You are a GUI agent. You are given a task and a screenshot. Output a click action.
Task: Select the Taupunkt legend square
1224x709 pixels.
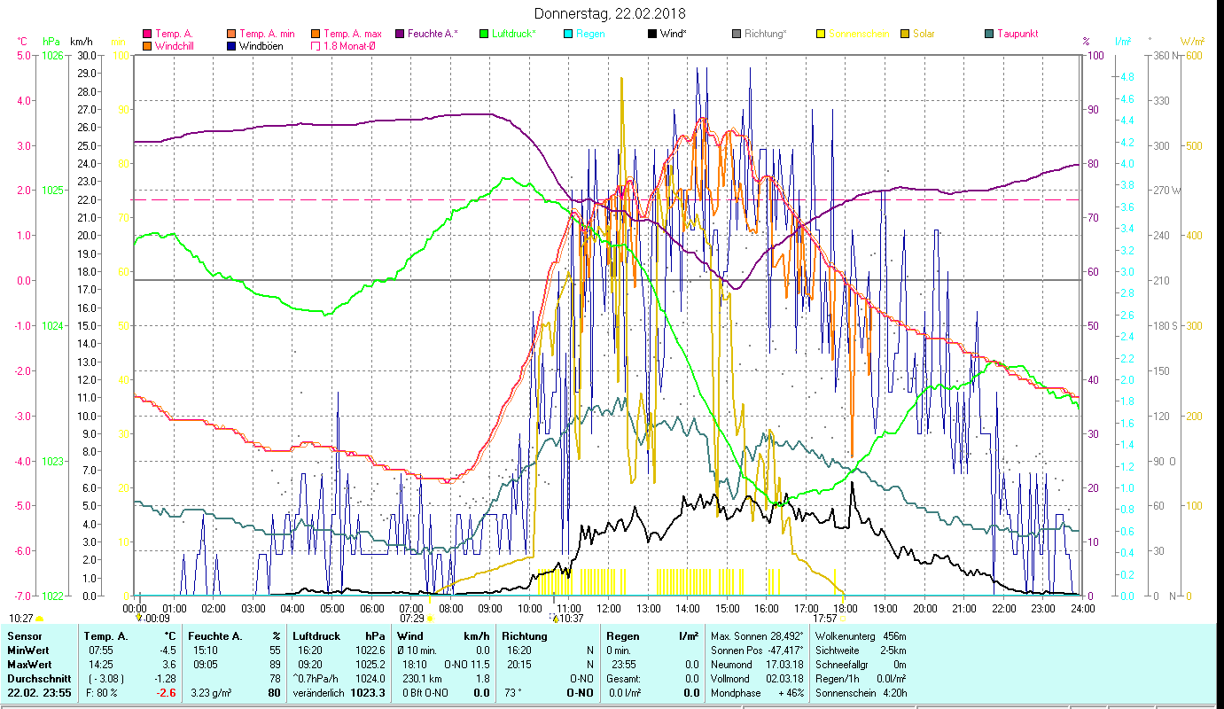(x=989, y=35)
